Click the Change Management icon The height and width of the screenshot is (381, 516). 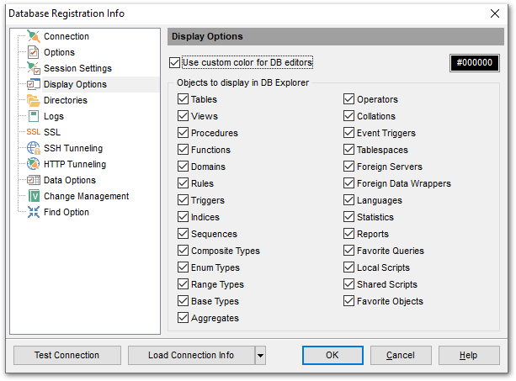coord(33,196)
